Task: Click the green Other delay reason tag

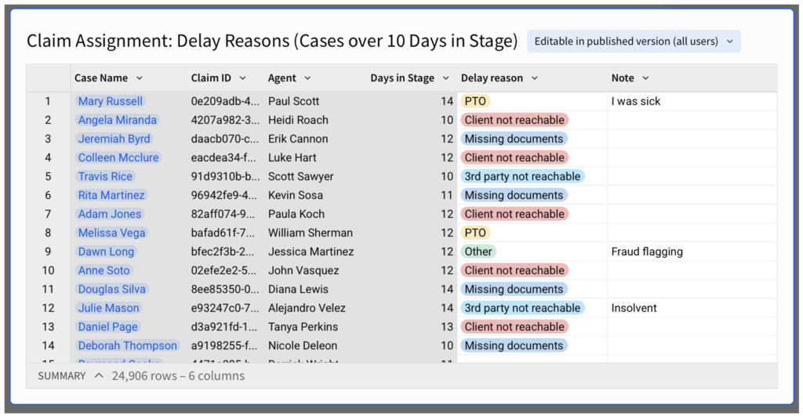Action: click(x=478, y=252)
